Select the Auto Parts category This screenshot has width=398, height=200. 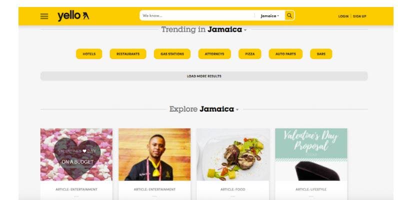[285, 54]
